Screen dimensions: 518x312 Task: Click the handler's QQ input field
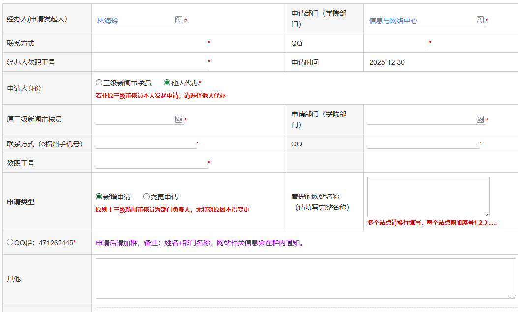coord(397,43)
